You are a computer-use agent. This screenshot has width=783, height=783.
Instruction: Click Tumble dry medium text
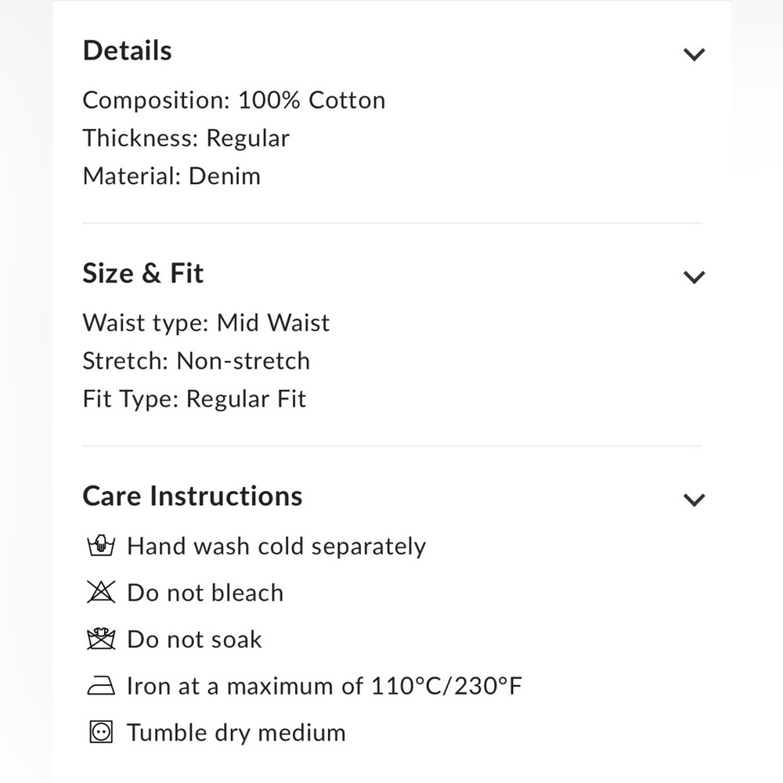[236, 733]
